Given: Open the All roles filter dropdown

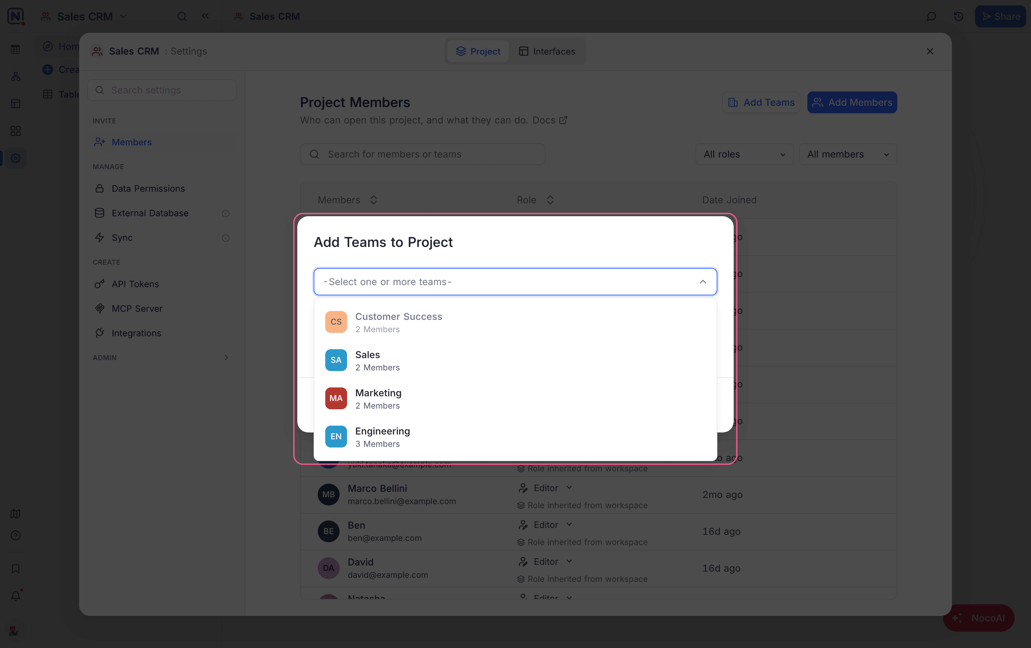Looking at the screenshot, I should click(744, 154).
